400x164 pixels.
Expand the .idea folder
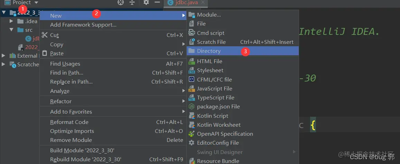pyautogui.click(x=11, y=21)
